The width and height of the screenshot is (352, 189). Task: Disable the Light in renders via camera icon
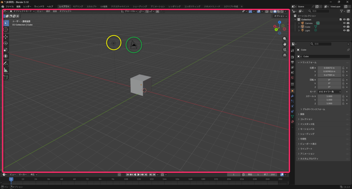click(x=348, y=31)
